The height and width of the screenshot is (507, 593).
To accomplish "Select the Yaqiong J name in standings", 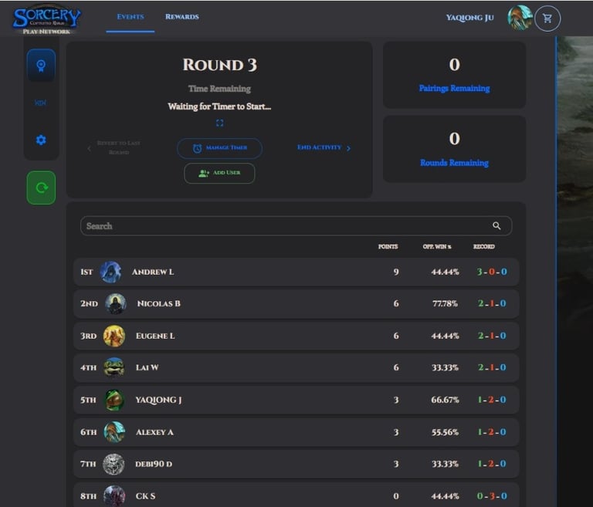I will tap(158, 400).
